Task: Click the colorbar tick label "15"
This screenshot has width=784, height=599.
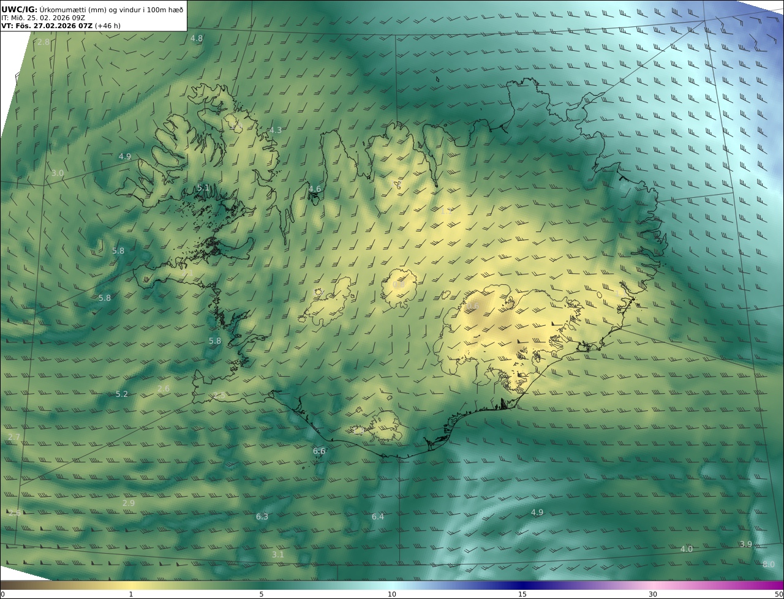Action: click(522, 594)
